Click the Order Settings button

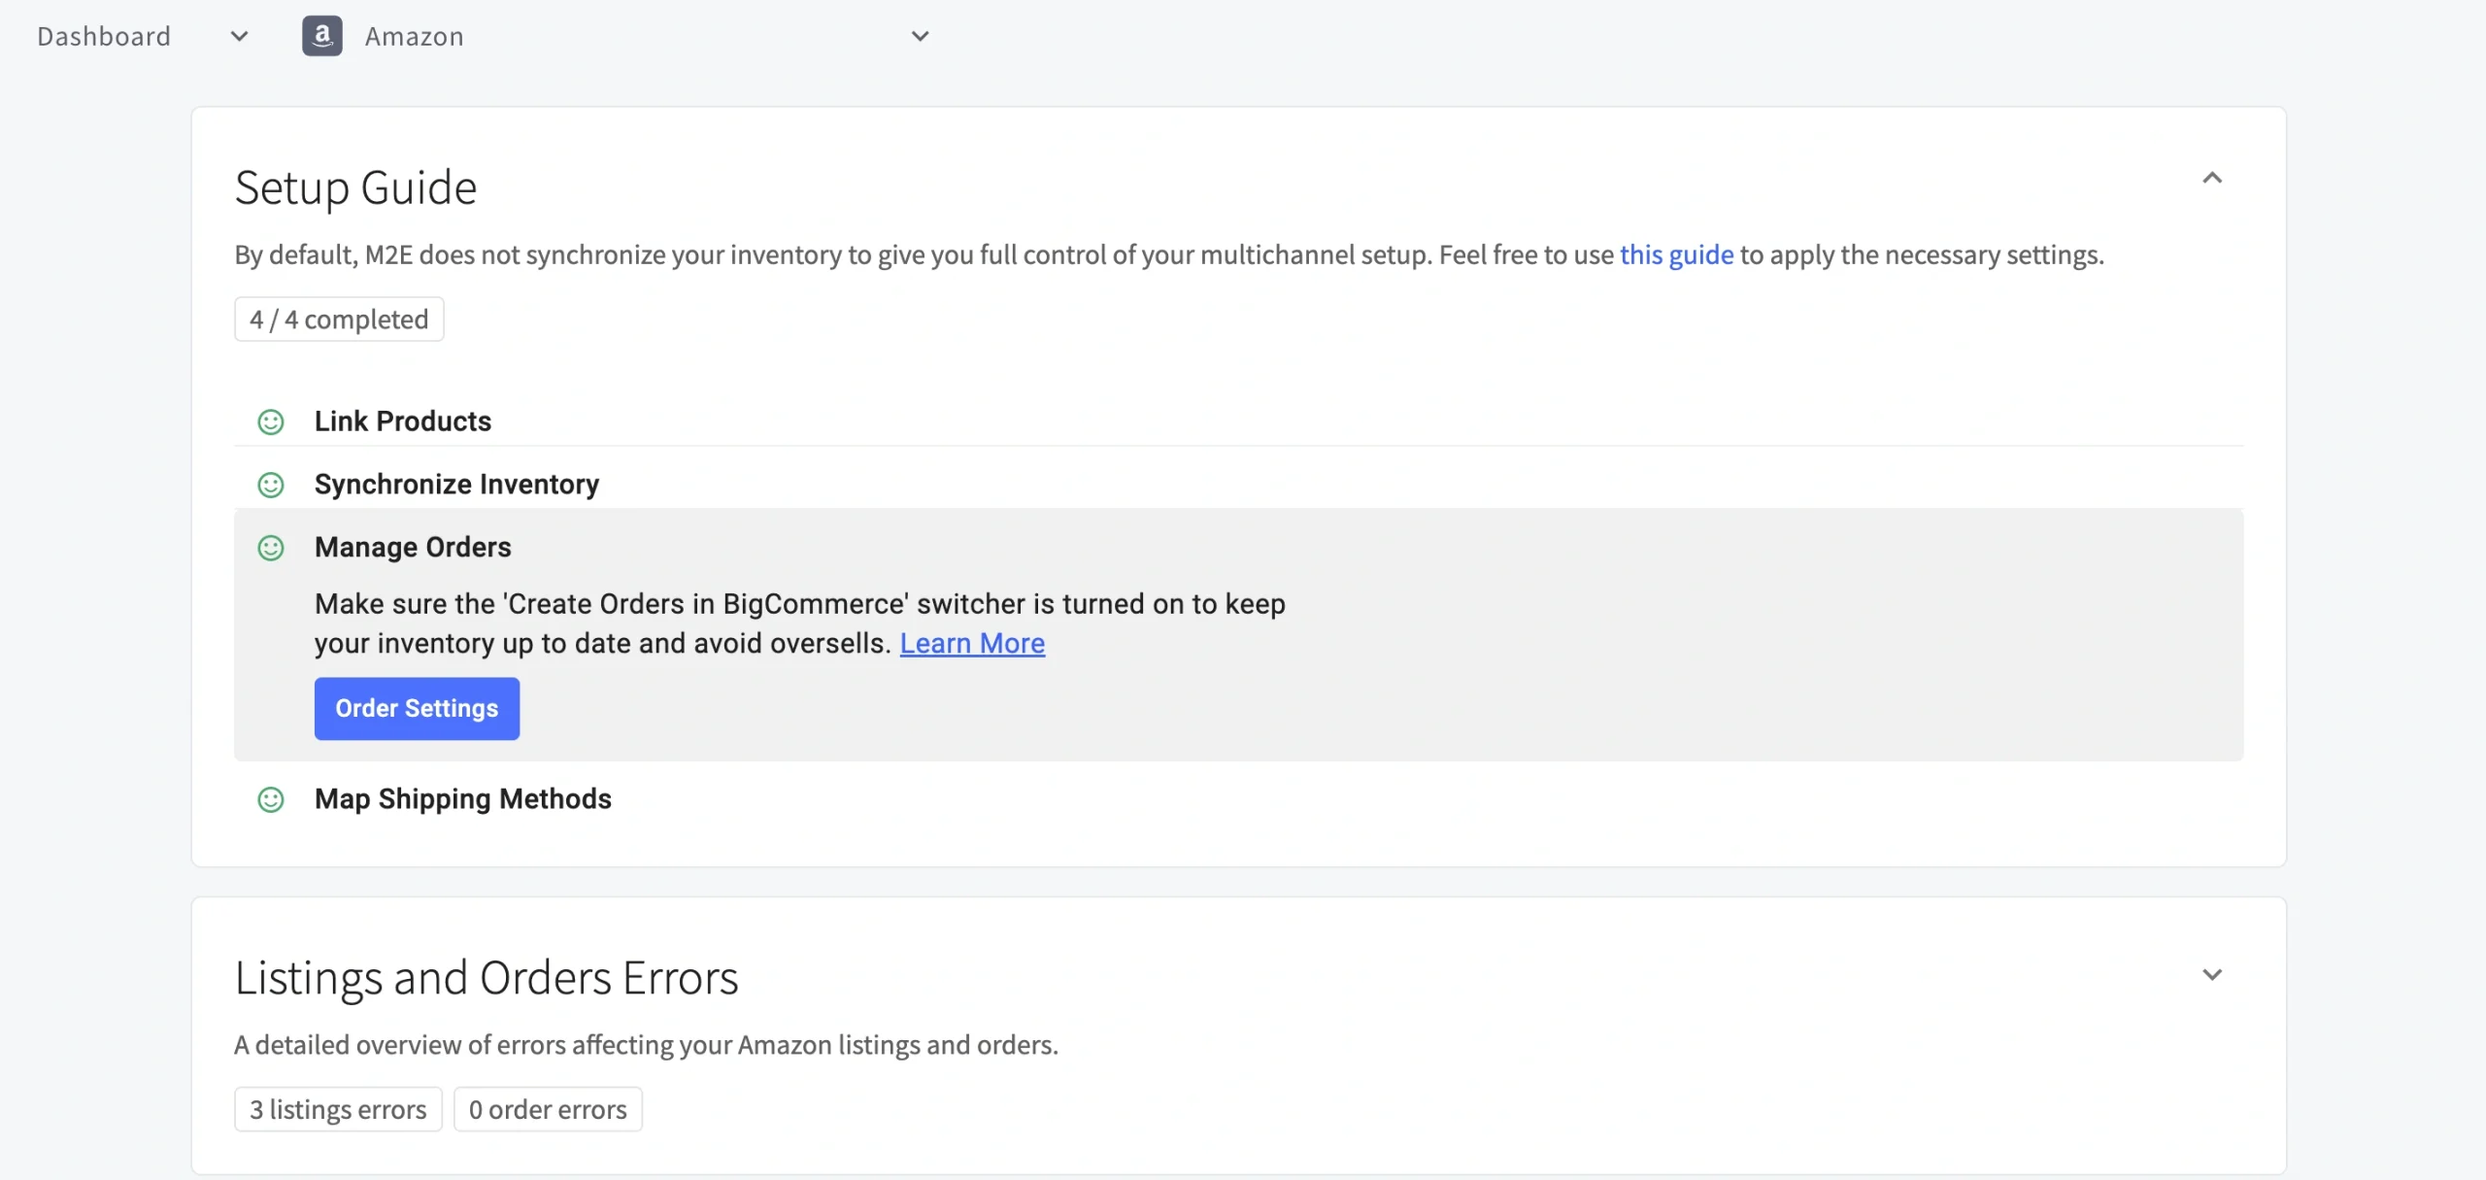417,708
